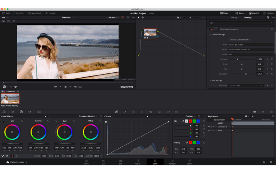Pick black point for Lift
276x173 pixels.
[x=3, y=121]
